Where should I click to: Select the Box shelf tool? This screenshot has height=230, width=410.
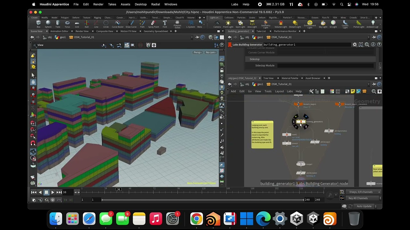click(38, 24)
